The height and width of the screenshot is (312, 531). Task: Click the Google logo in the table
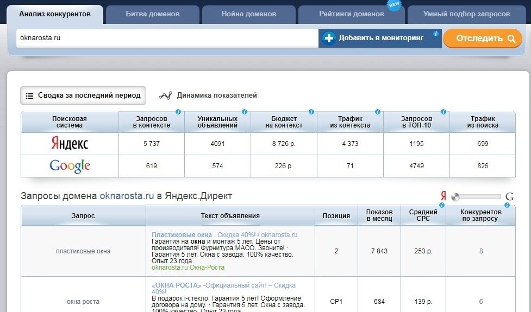tap(70, 166)
